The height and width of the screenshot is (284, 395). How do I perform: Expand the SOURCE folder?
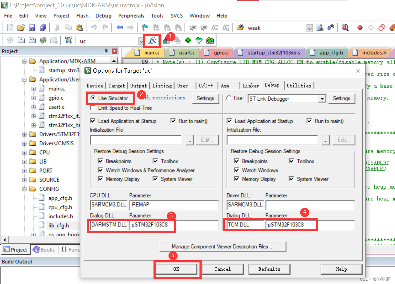click(24, 180)
